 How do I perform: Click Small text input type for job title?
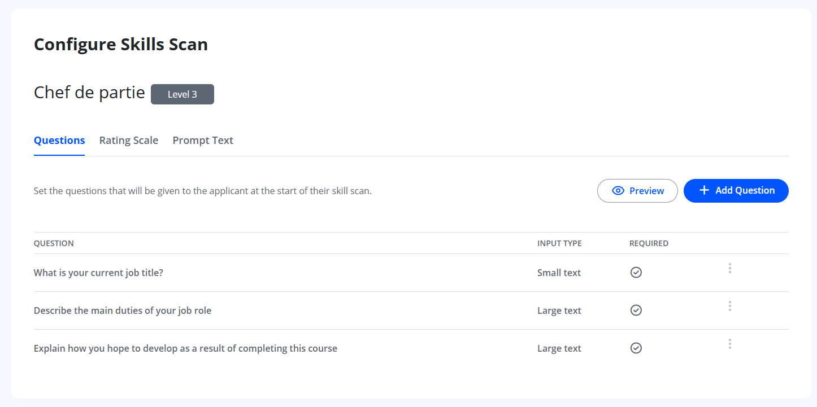[559, 273]
